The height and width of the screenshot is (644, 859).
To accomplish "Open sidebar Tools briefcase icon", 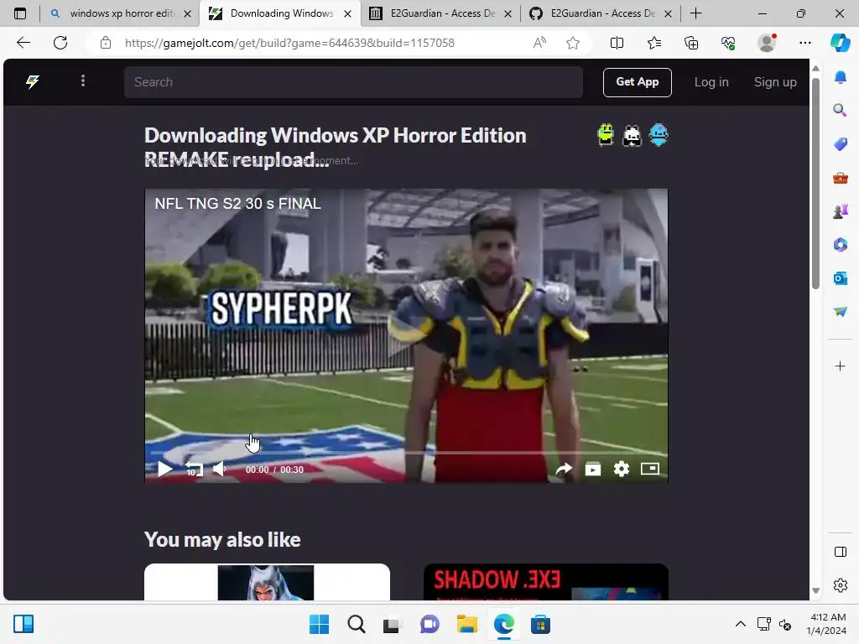I will tap(840, 178).
